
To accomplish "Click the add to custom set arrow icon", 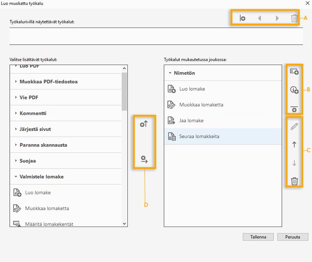I will pyautogui.click(x=144, y=160).
